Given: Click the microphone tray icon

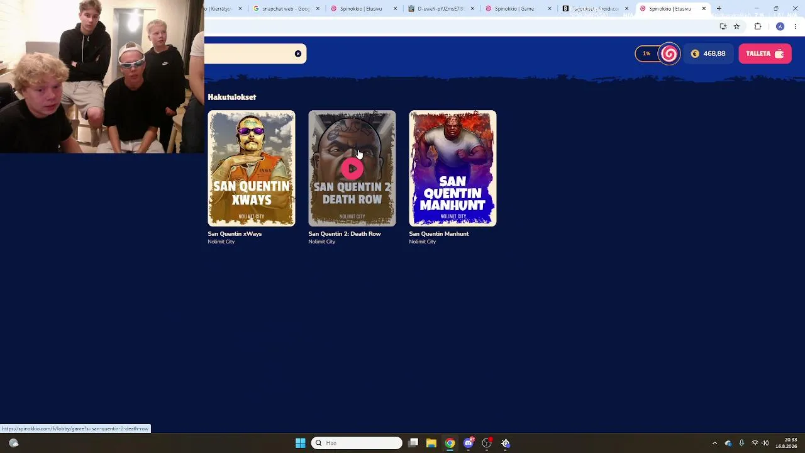Looking at the screenshot, I should (741, 443).
